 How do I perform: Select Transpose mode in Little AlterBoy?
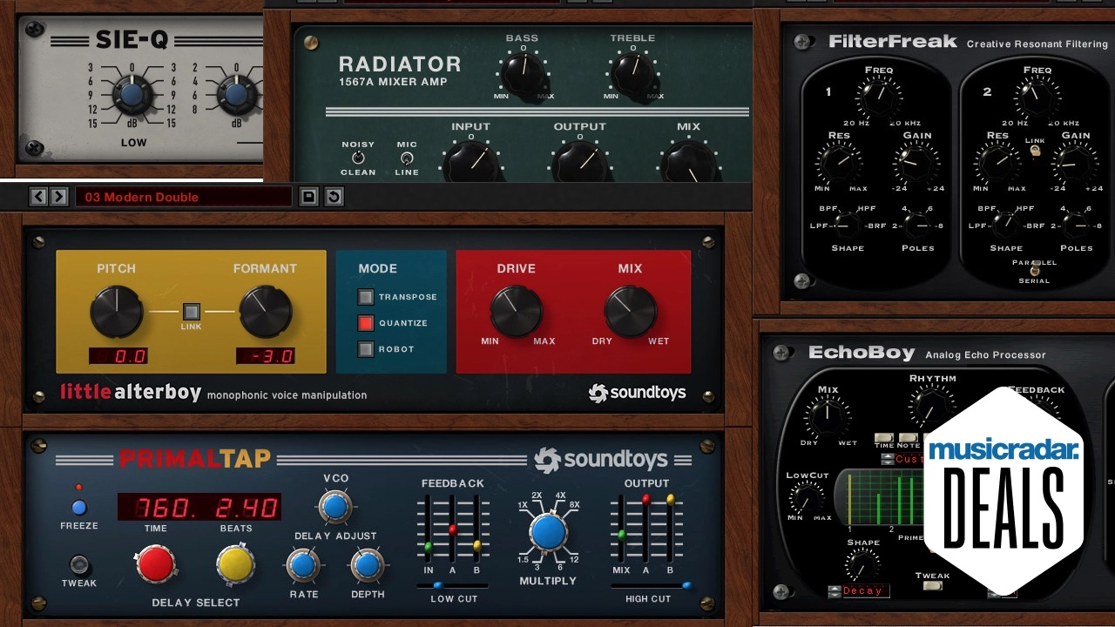pyautogui.click(x=366, y=297)
